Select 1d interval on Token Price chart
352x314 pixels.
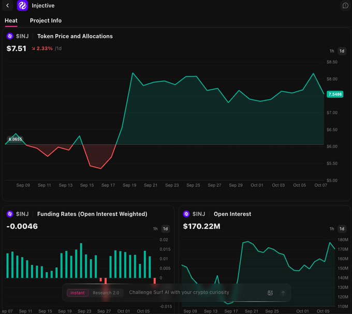(342, 51)
